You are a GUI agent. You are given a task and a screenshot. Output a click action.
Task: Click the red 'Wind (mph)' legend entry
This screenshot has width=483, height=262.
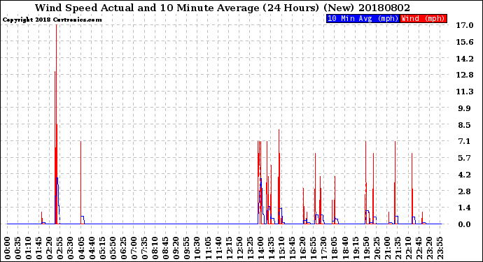click(x=423, y=18)
